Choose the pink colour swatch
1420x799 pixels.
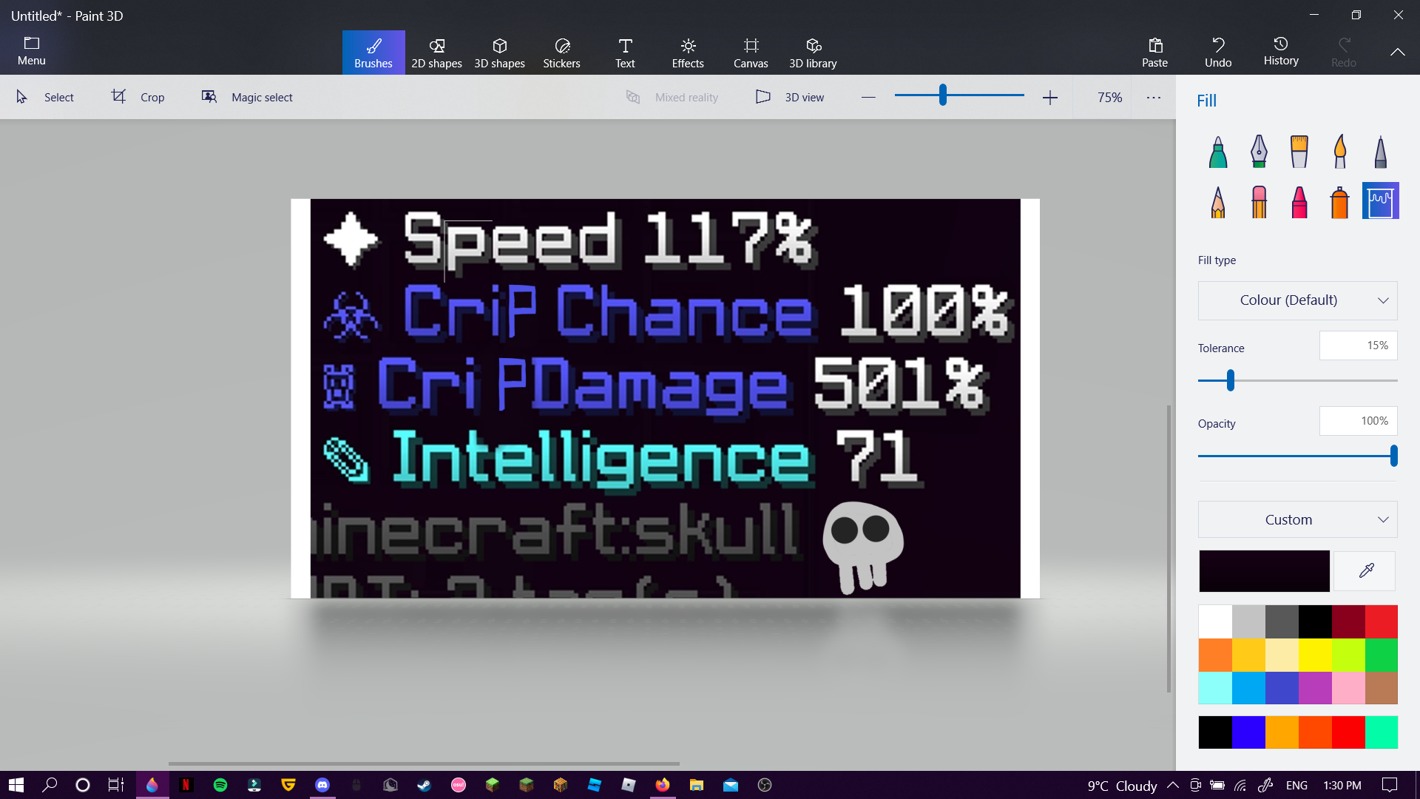point(1348,688)
